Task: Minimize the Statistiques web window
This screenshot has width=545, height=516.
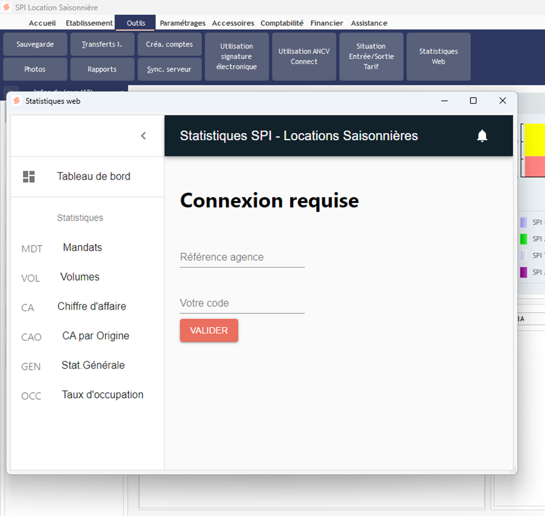Action: (x=444, y=101)
